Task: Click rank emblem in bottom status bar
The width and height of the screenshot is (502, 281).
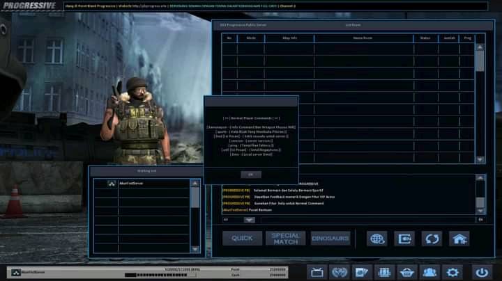Action: point(15,273)
